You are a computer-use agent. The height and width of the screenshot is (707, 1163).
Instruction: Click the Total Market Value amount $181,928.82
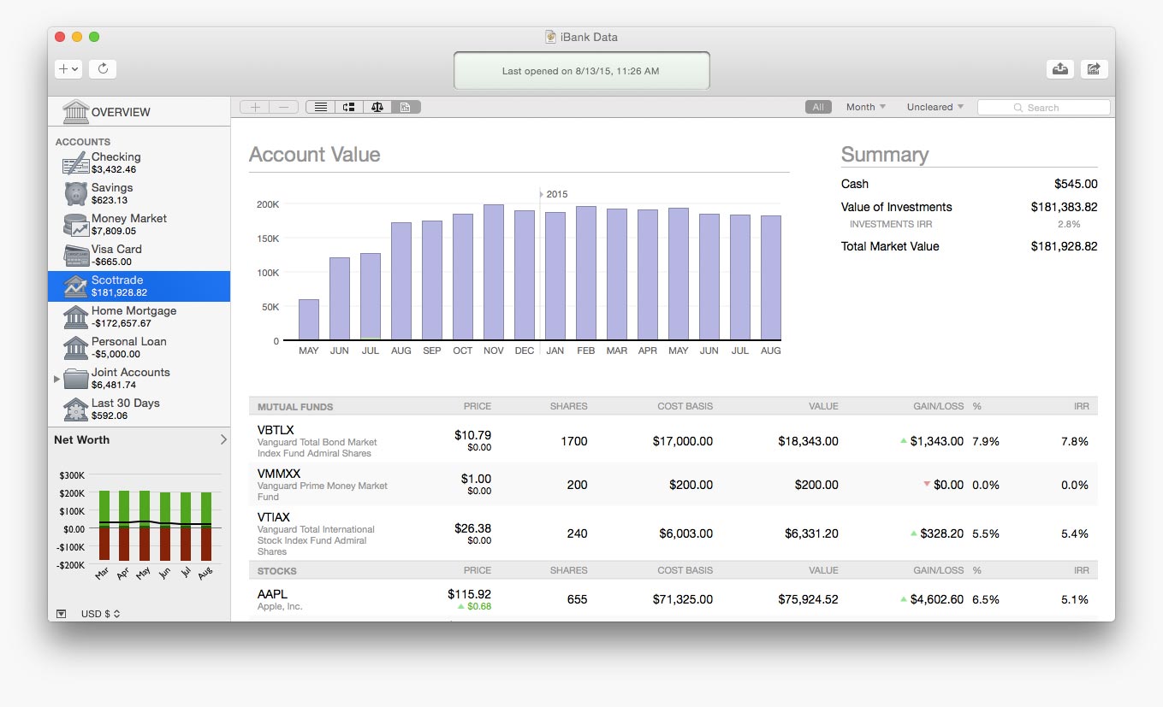click(x=1064, y=246)
